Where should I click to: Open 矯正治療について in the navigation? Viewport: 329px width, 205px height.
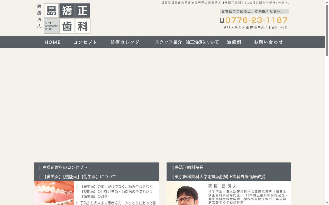click(202, 42)
